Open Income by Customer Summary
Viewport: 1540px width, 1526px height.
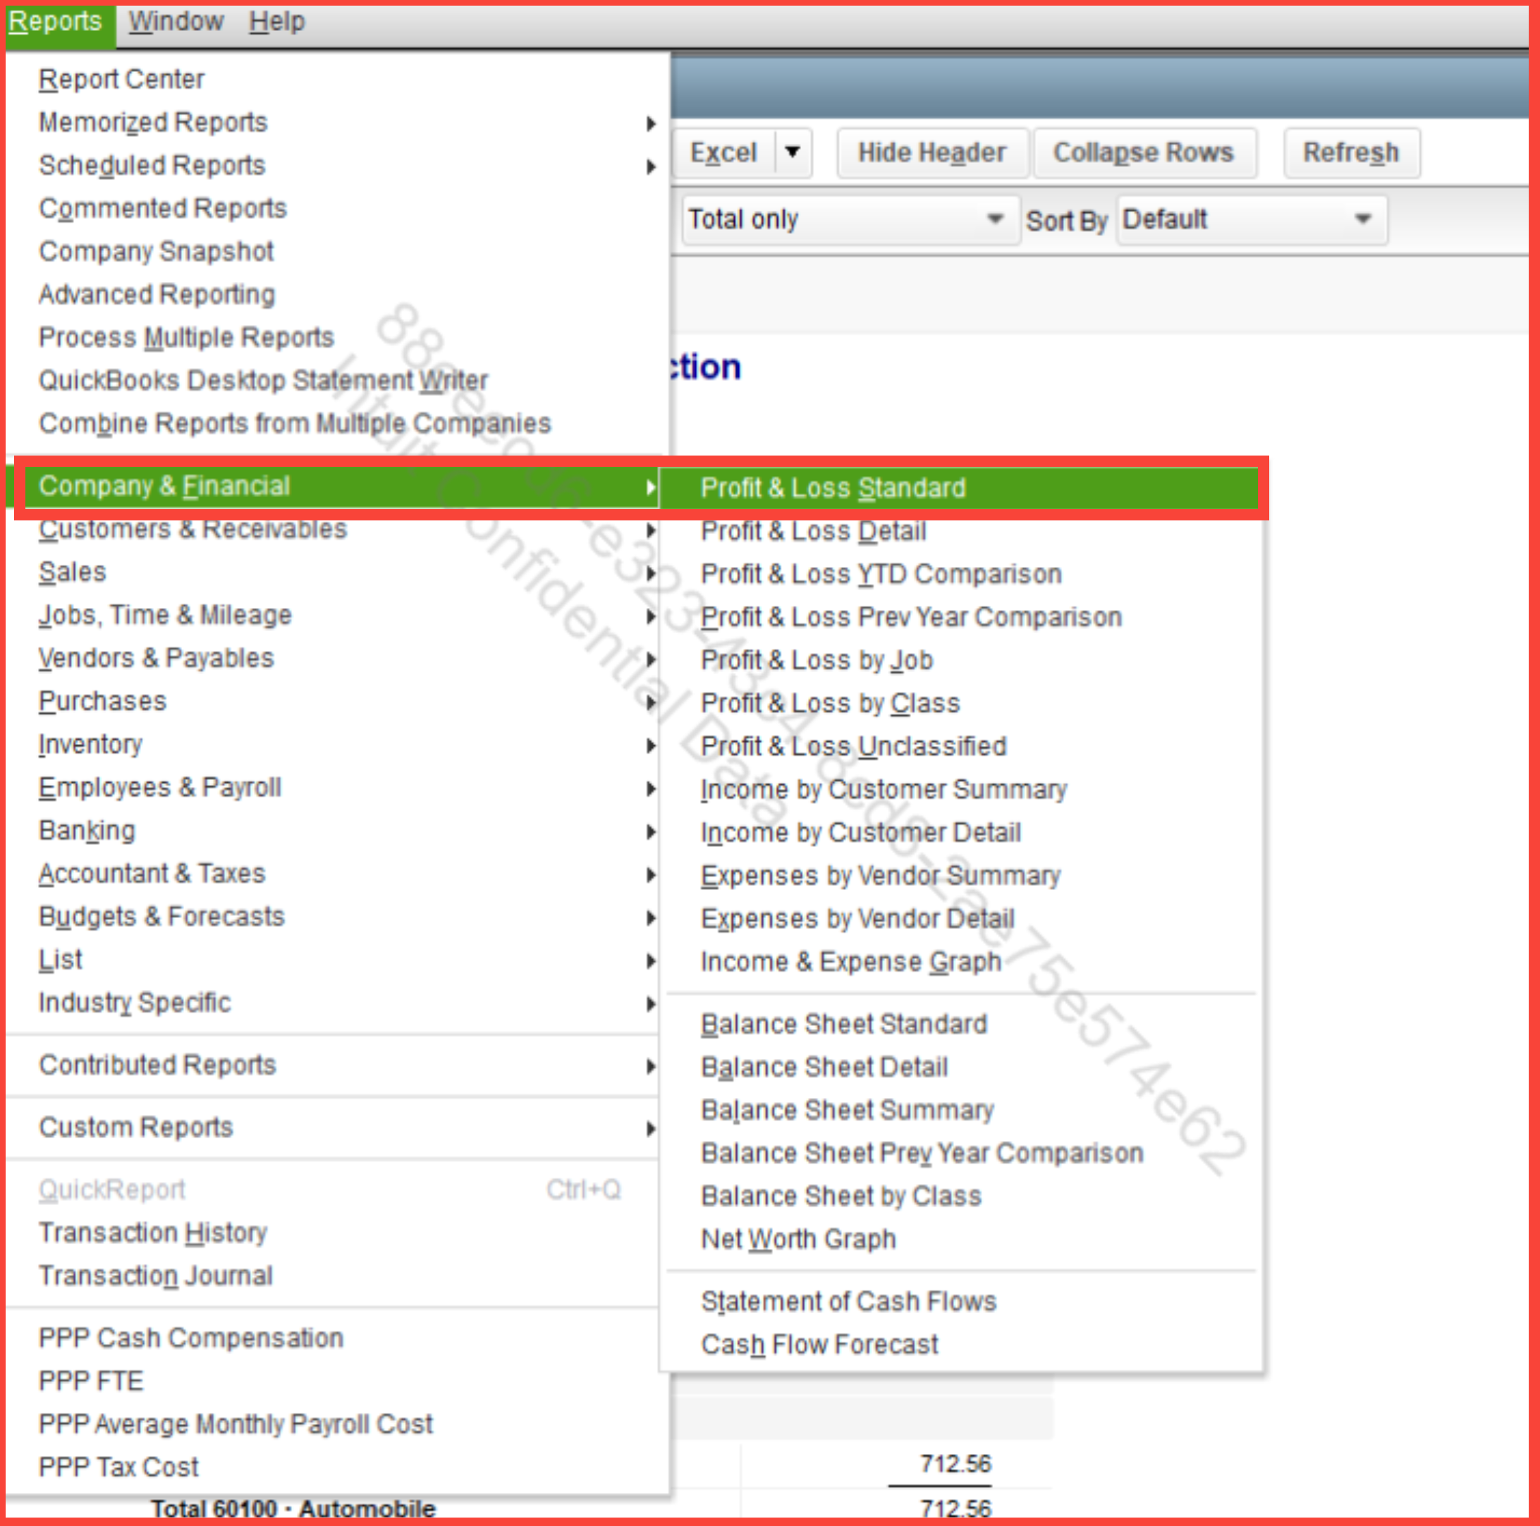click(884, 789)
